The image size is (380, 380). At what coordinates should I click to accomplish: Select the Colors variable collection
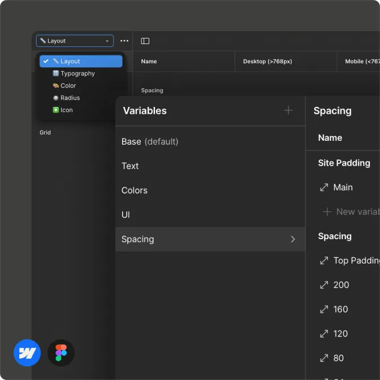click(135, 191)
